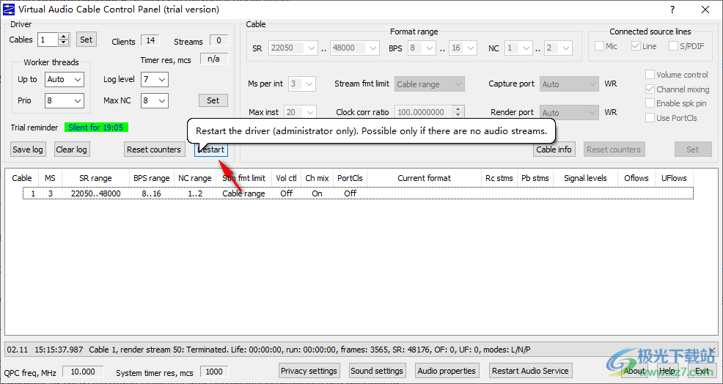Open Cable info

click(554, 149)
